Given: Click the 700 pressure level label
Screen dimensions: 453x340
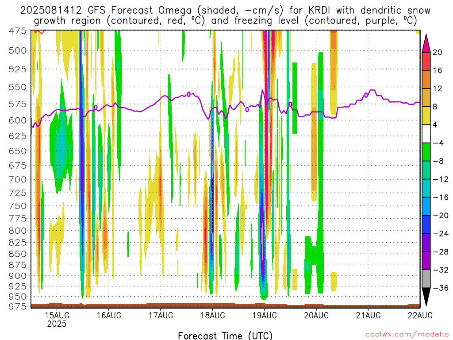Looking at the screenshot, I should [18, 180].
